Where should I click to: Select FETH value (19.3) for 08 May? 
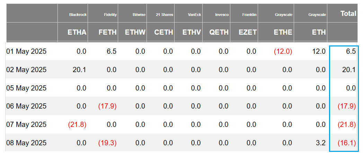pos(107,143)
